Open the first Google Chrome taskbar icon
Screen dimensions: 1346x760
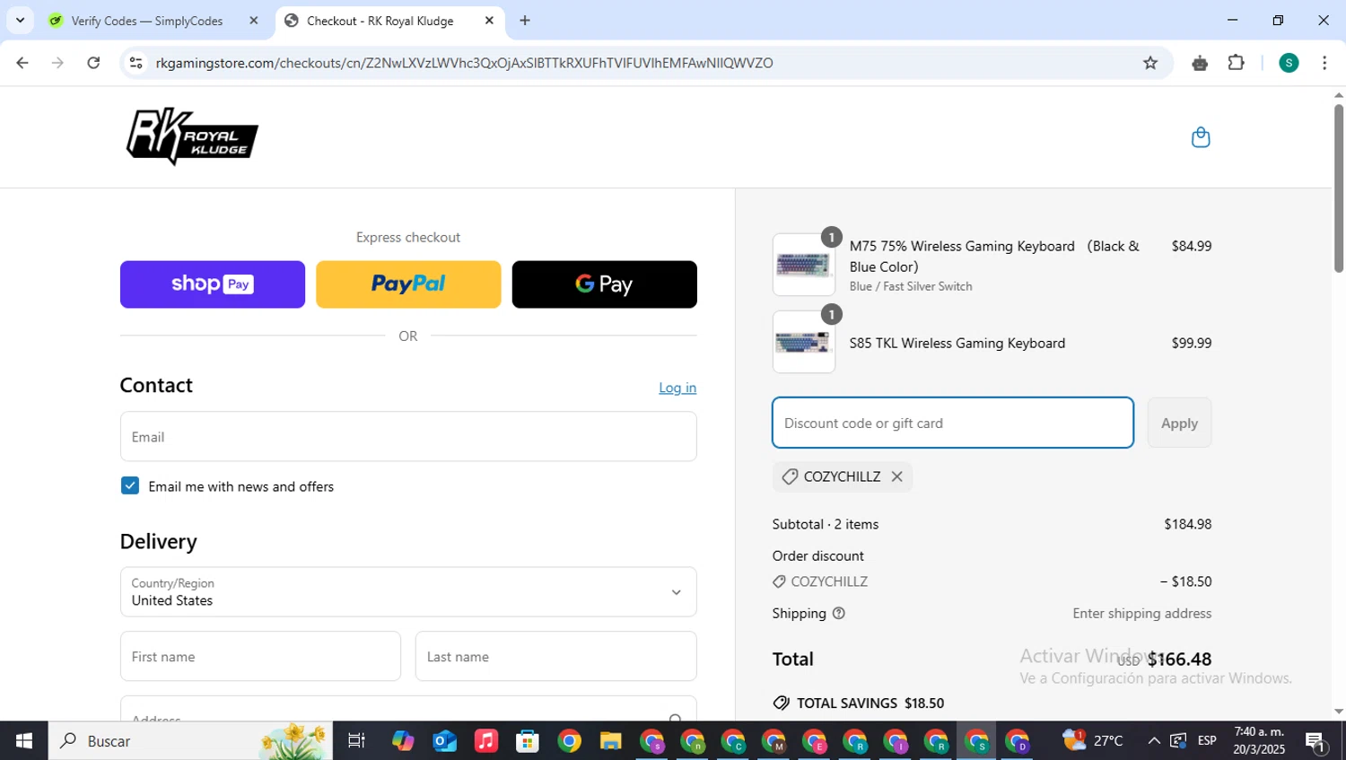coord(569,741)
